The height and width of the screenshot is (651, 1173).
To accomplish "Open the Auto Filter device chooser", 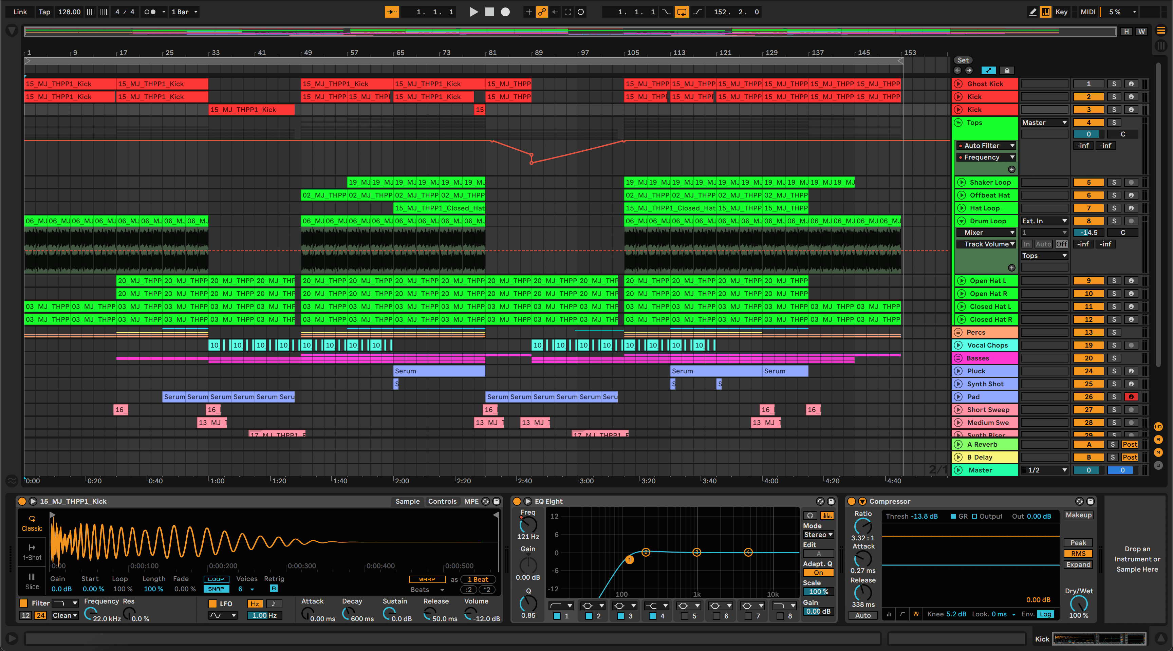I will coord(986,146).
